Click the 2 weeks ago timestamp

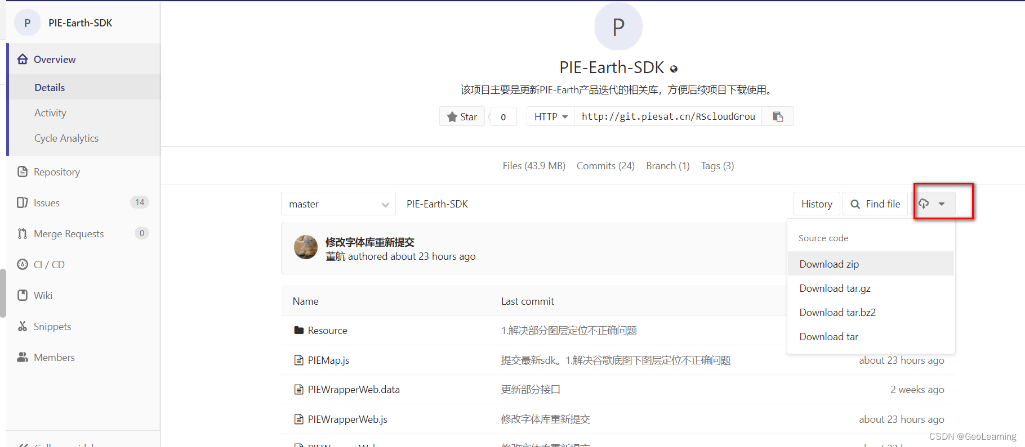pyautogui.click(x=917, y=390)
